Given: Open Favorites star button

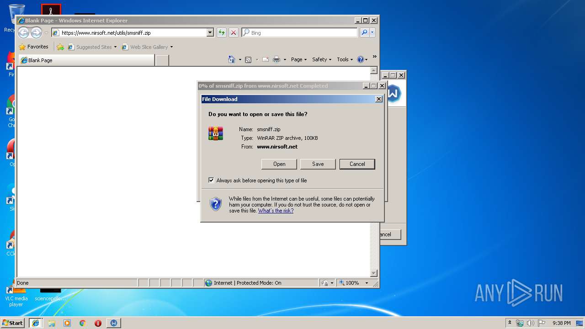Looking at the screenshot, I should point(22,47).
